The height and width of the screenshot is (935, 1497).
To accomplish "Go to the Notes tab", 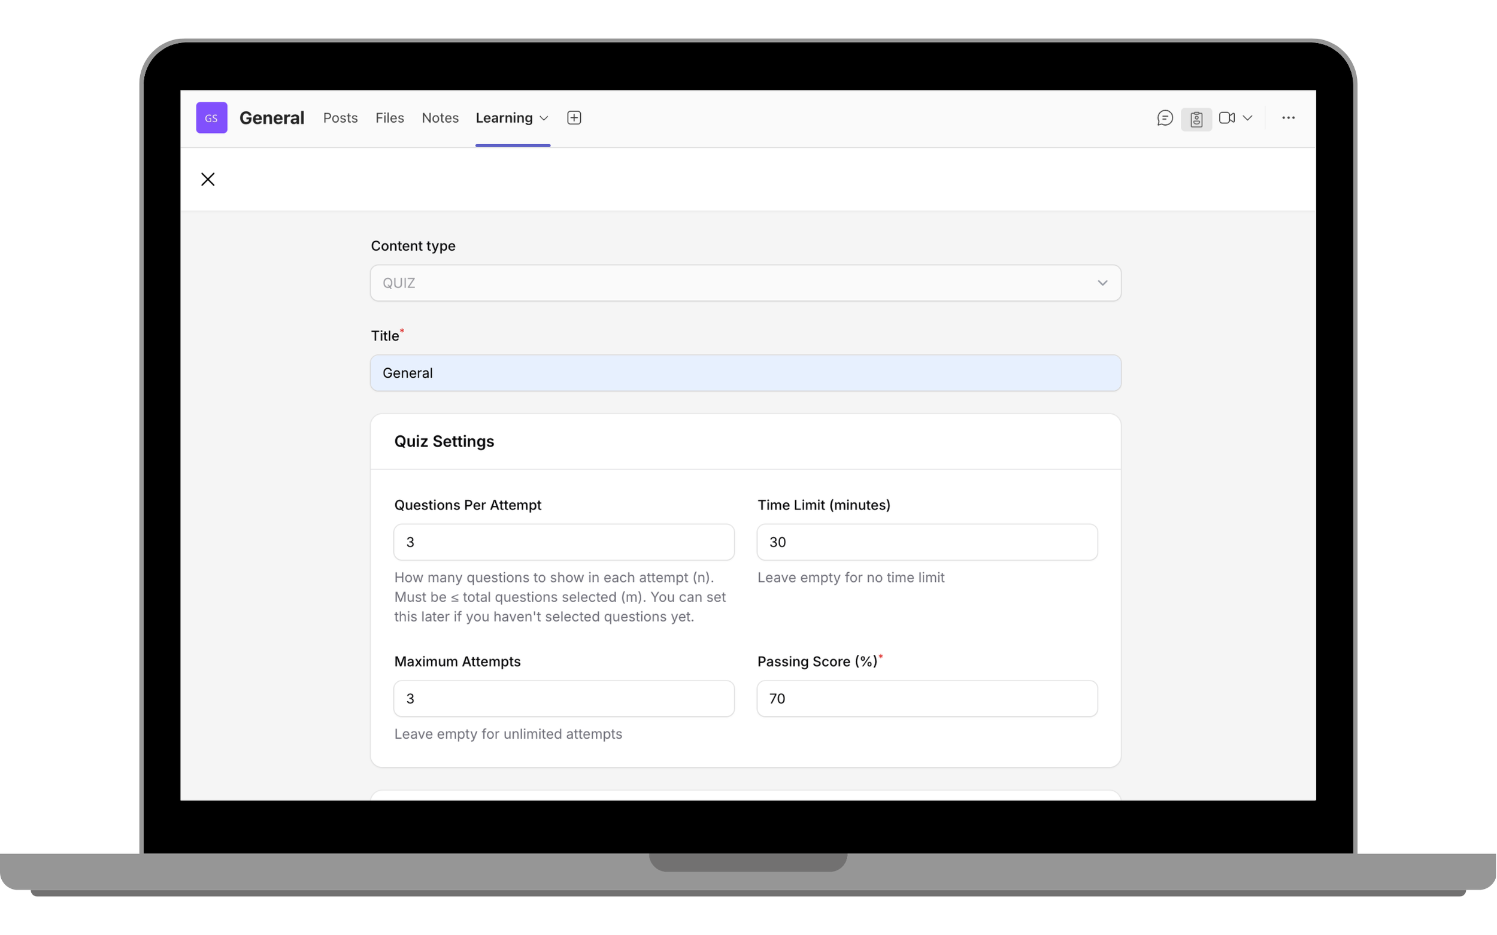I will (440, 117).
